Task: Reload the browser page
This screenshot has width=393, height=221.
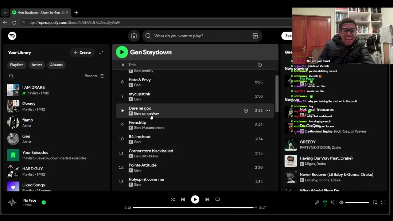Action: tap(14, 23)
